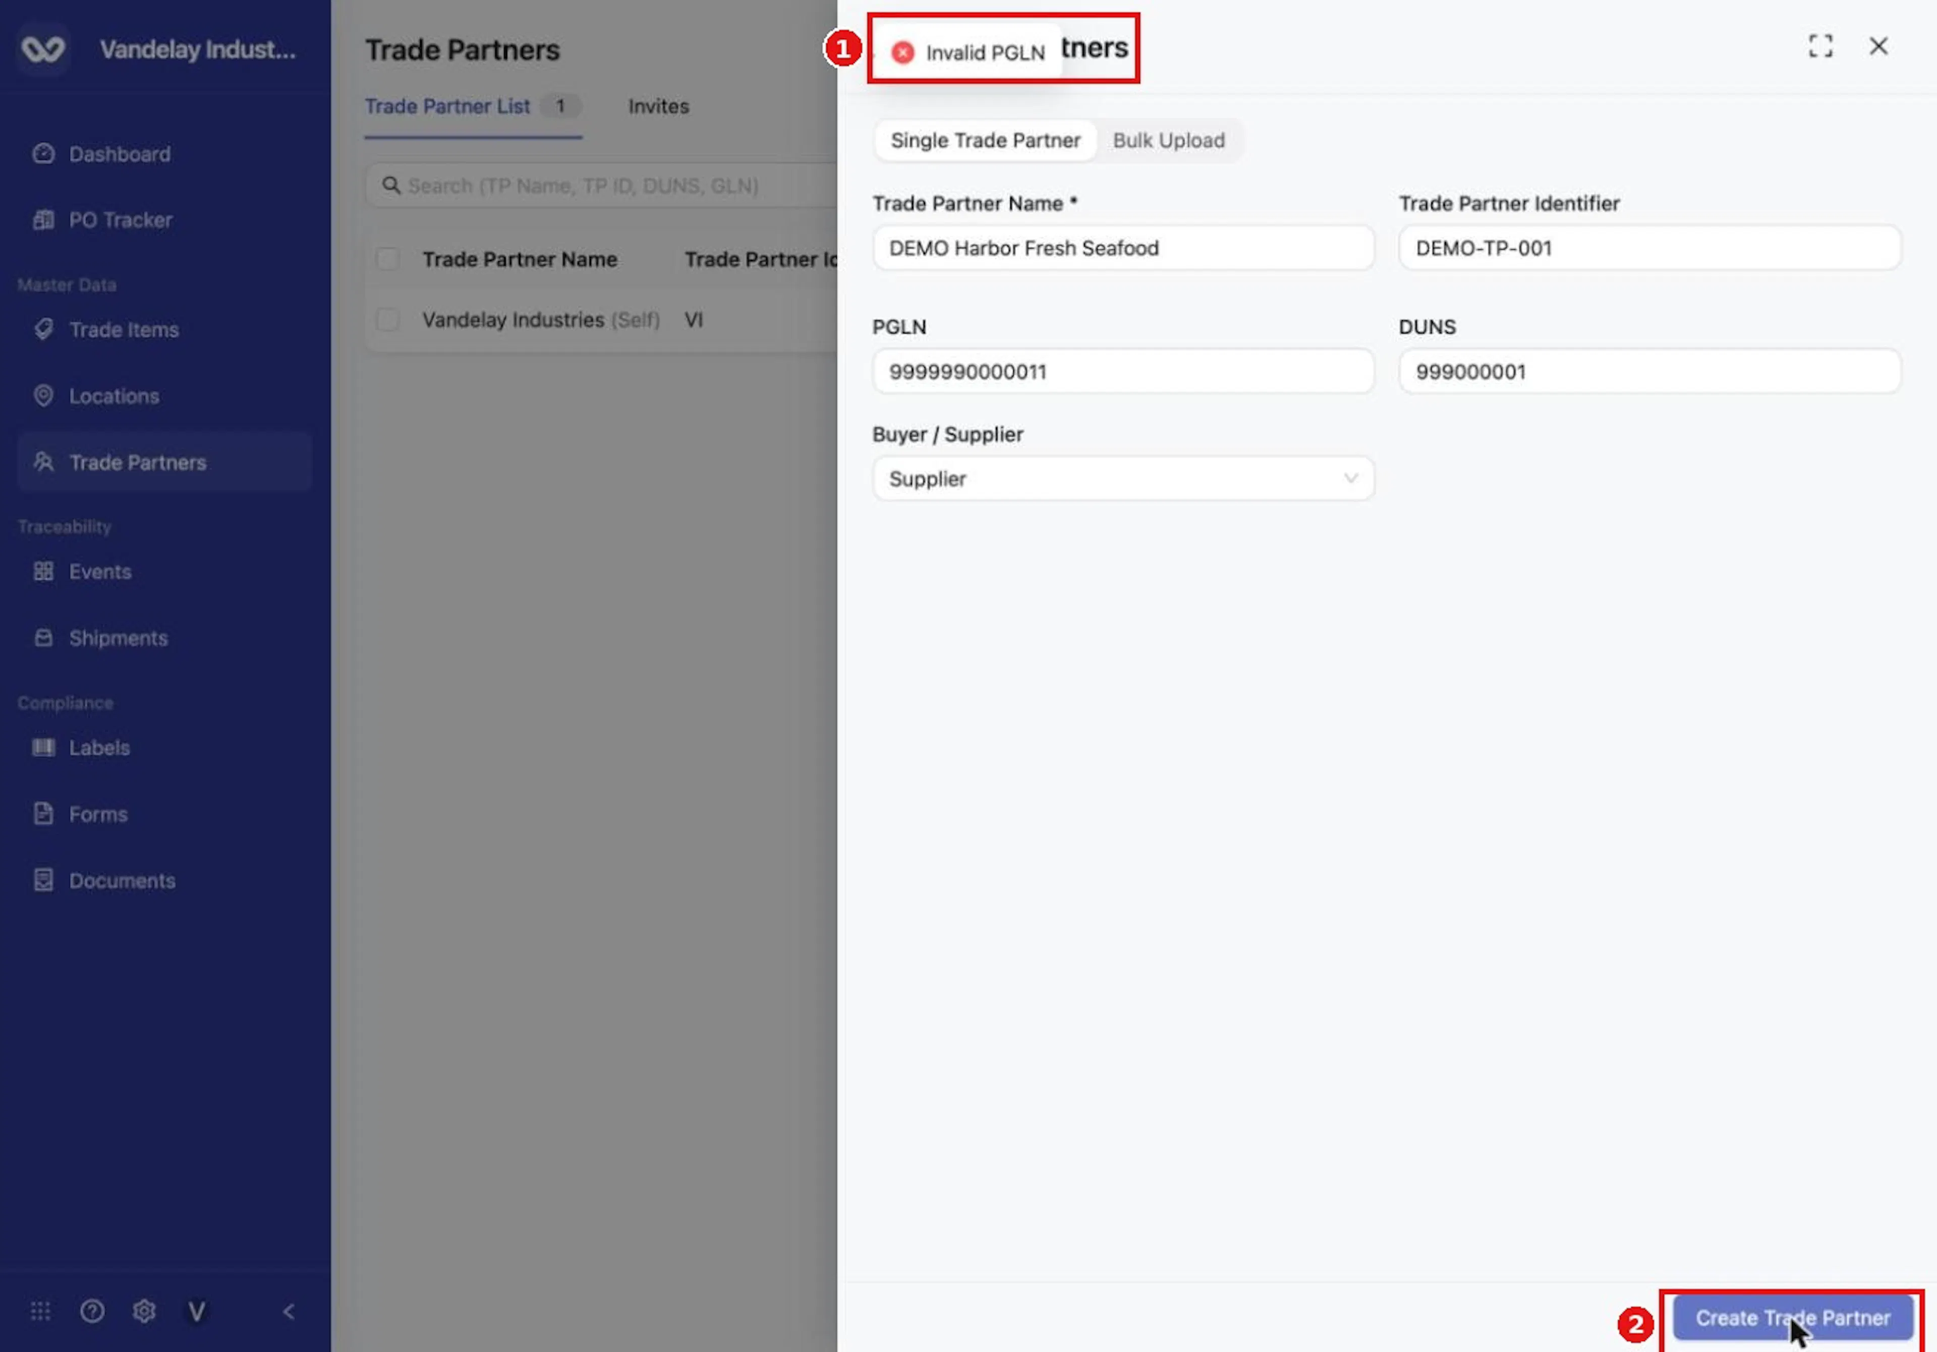Open the Buyer / Supplier dropdown
The height and width of the screenshot is (1352, 1937).
click(1123, 479)
